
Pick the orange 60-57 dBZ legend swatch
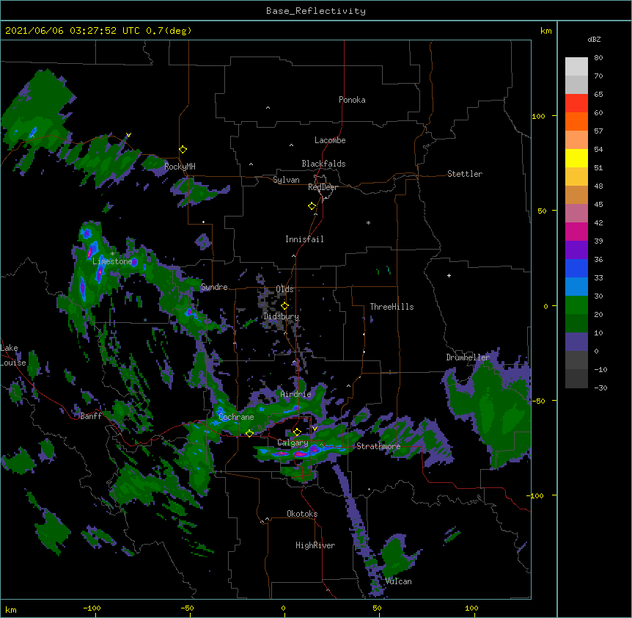[576, 121]
